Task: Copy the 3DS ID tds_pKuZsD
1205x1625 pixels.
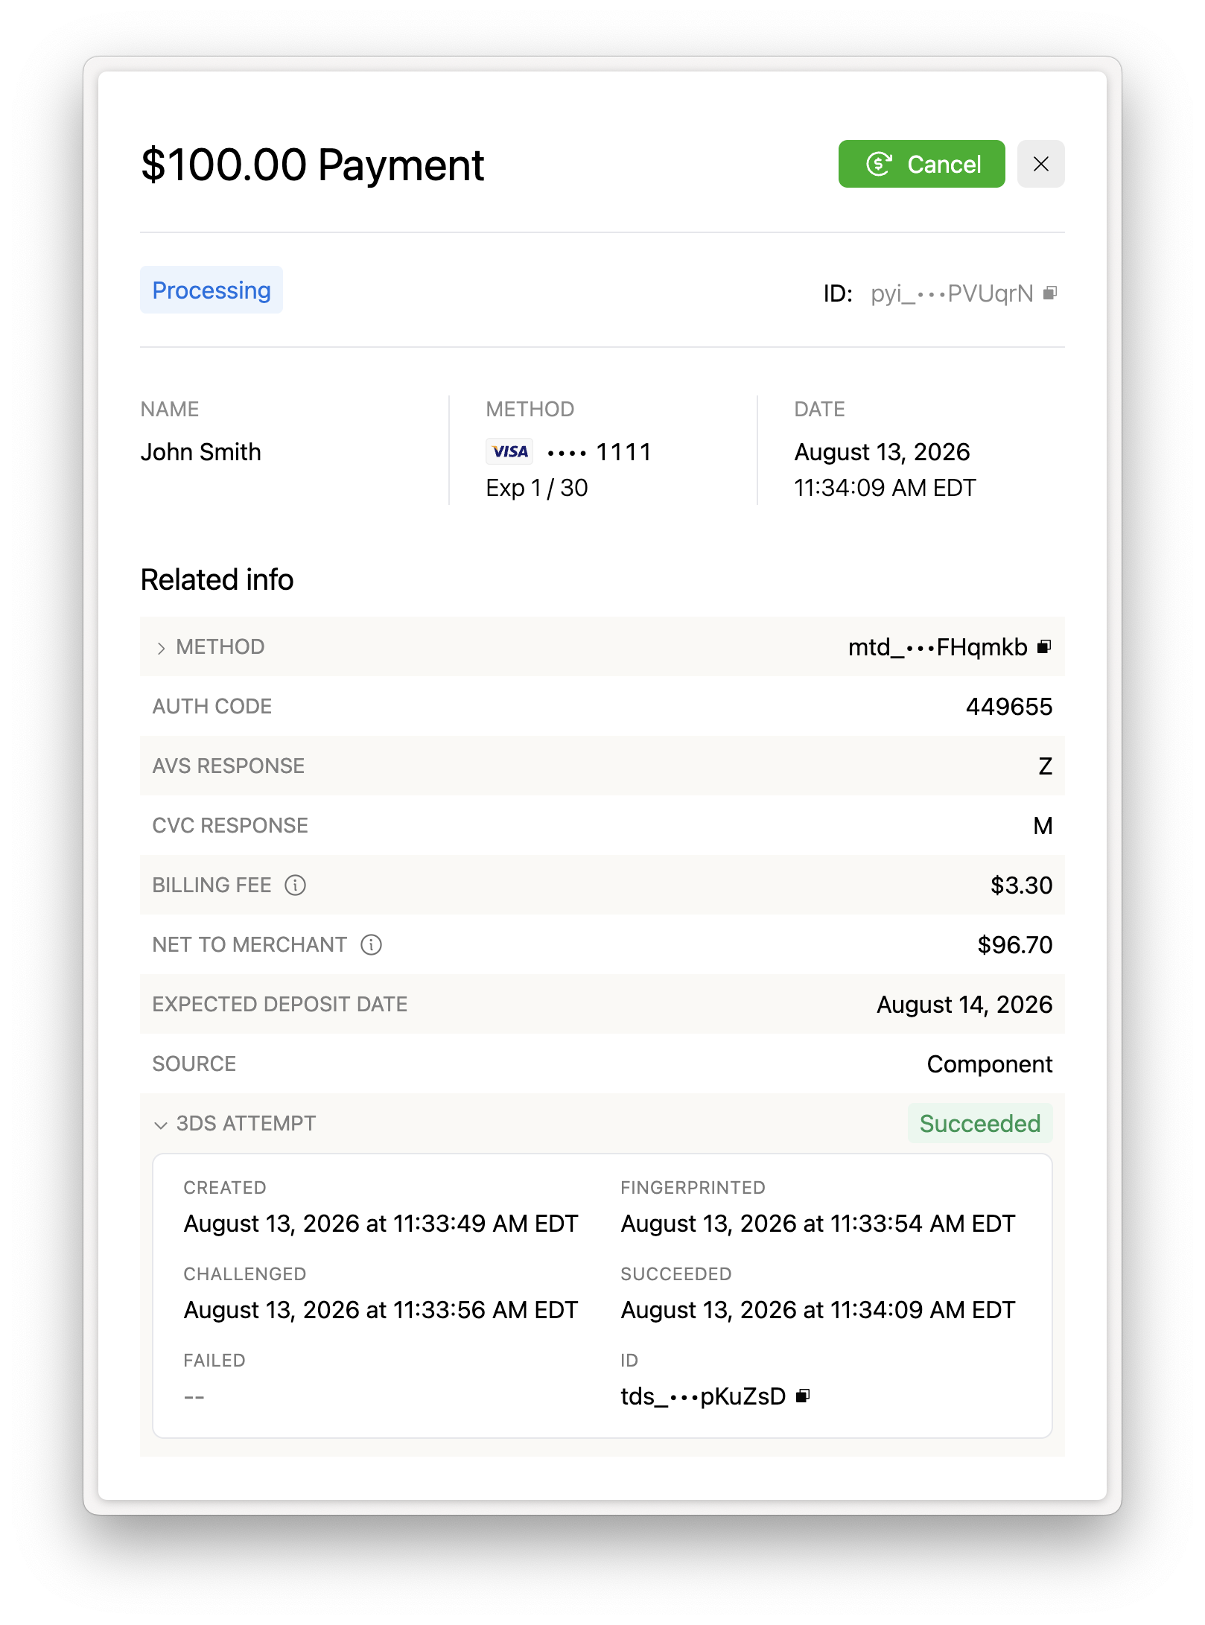Action: tap(802, 1396)
